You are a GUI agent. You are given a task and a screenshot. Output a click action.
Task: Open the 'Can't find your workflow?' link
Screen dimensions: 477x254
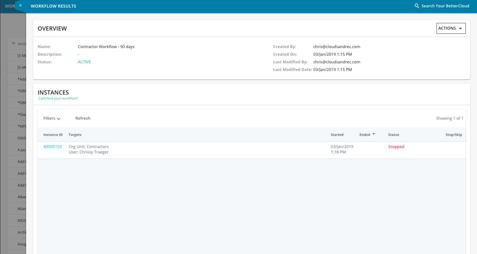pos(58,98)
